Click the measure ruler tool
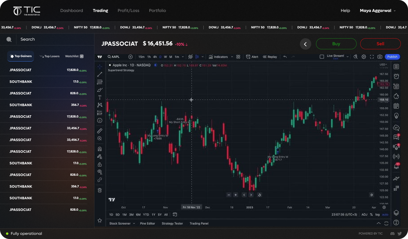This screenshot has width=408, height=239. point(100,131)
